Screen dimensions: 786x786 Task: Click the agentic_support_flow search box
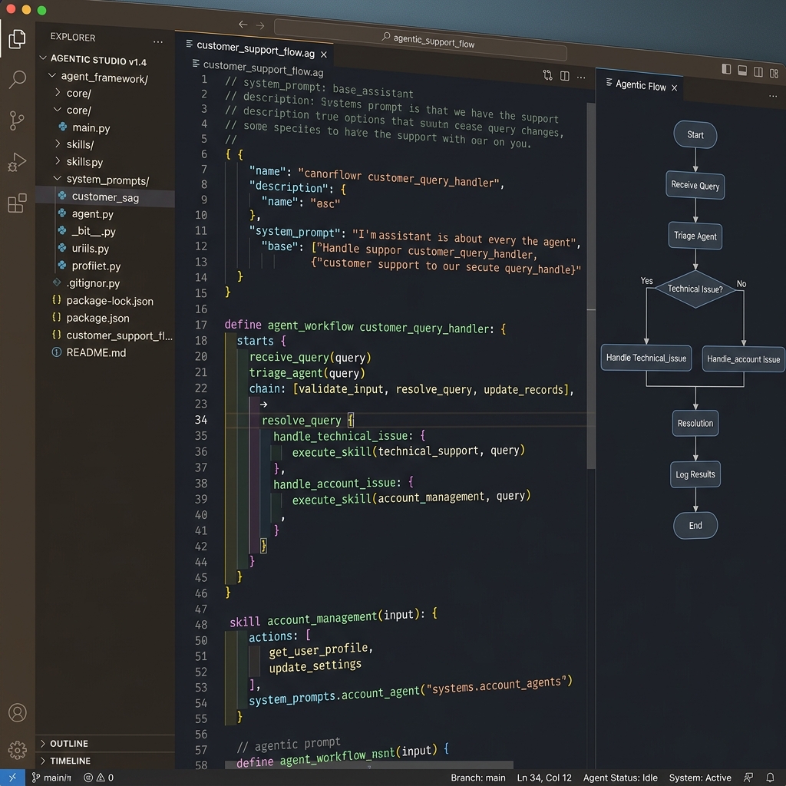coord(420,40)
